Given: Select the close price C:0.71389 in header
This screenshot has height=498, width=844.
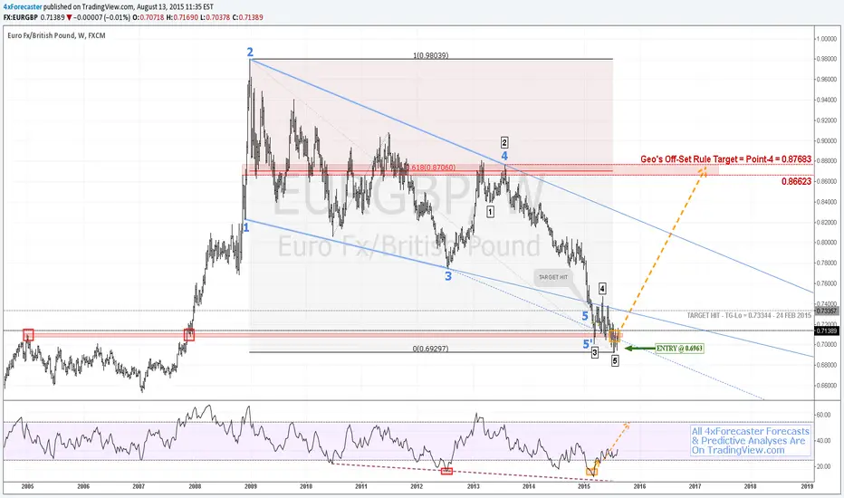Looking at the screenshot, I should pos(248,17).
